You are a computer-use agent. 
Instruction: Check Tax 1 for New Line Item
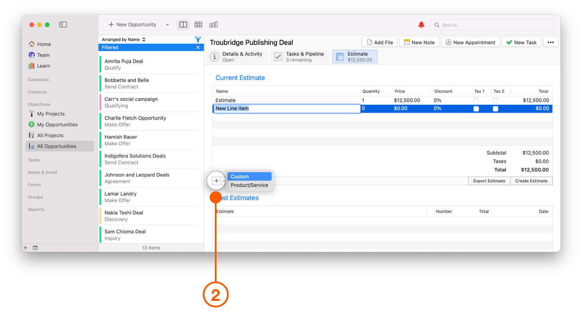(x=476, y=109)
